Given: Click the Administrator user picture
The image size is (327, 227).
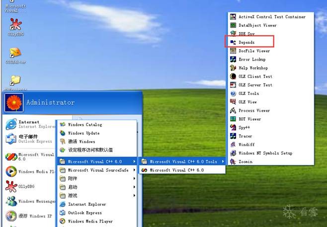Looking at the screenshot, I should point(13,103).
